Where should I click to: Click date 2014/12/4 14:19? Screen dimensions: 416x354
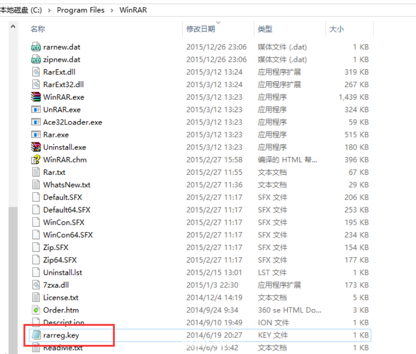(x=214, y=298)
